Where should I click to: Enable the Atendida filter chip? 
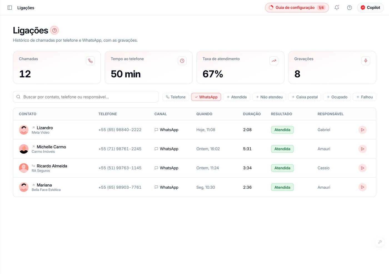[237, 97]
